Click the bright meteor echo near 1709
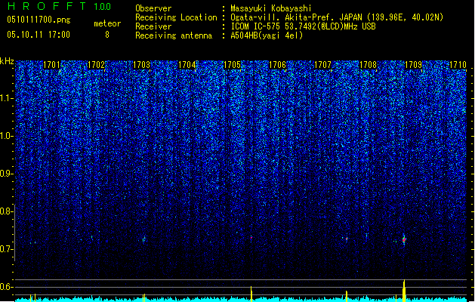 click(x=404, y=239)
